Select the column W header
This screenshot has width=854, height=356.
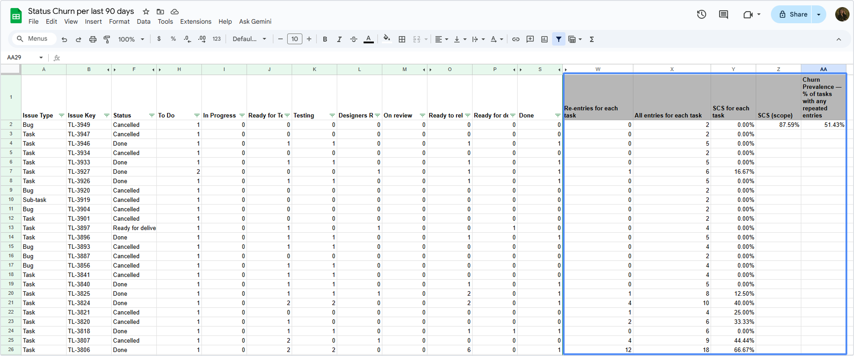coord(598,69)
